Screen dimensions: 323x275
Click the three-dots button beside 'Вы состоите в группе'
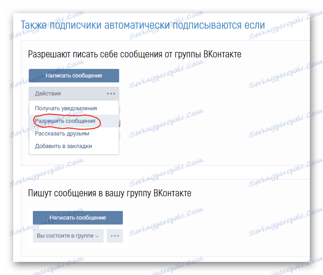pos(115,236)
